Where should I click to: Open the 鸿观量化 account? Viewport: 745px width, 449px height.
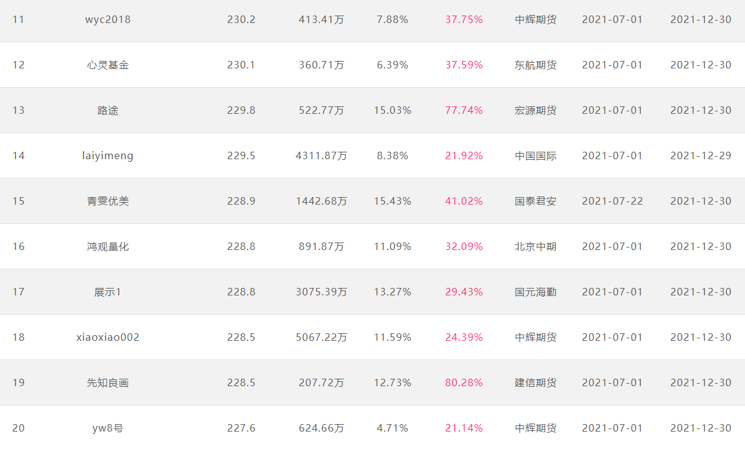108,247
